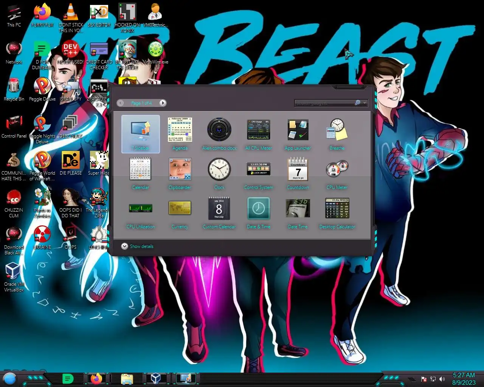
Task: Click the gadgets window taskbar button
Action: tap(186, 378)
